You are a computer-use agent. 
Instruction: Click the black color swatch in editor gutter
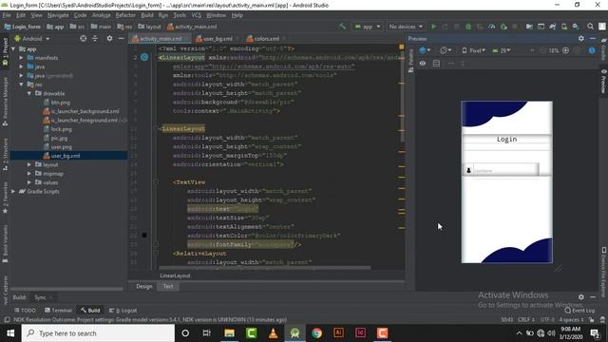[144, 235]
